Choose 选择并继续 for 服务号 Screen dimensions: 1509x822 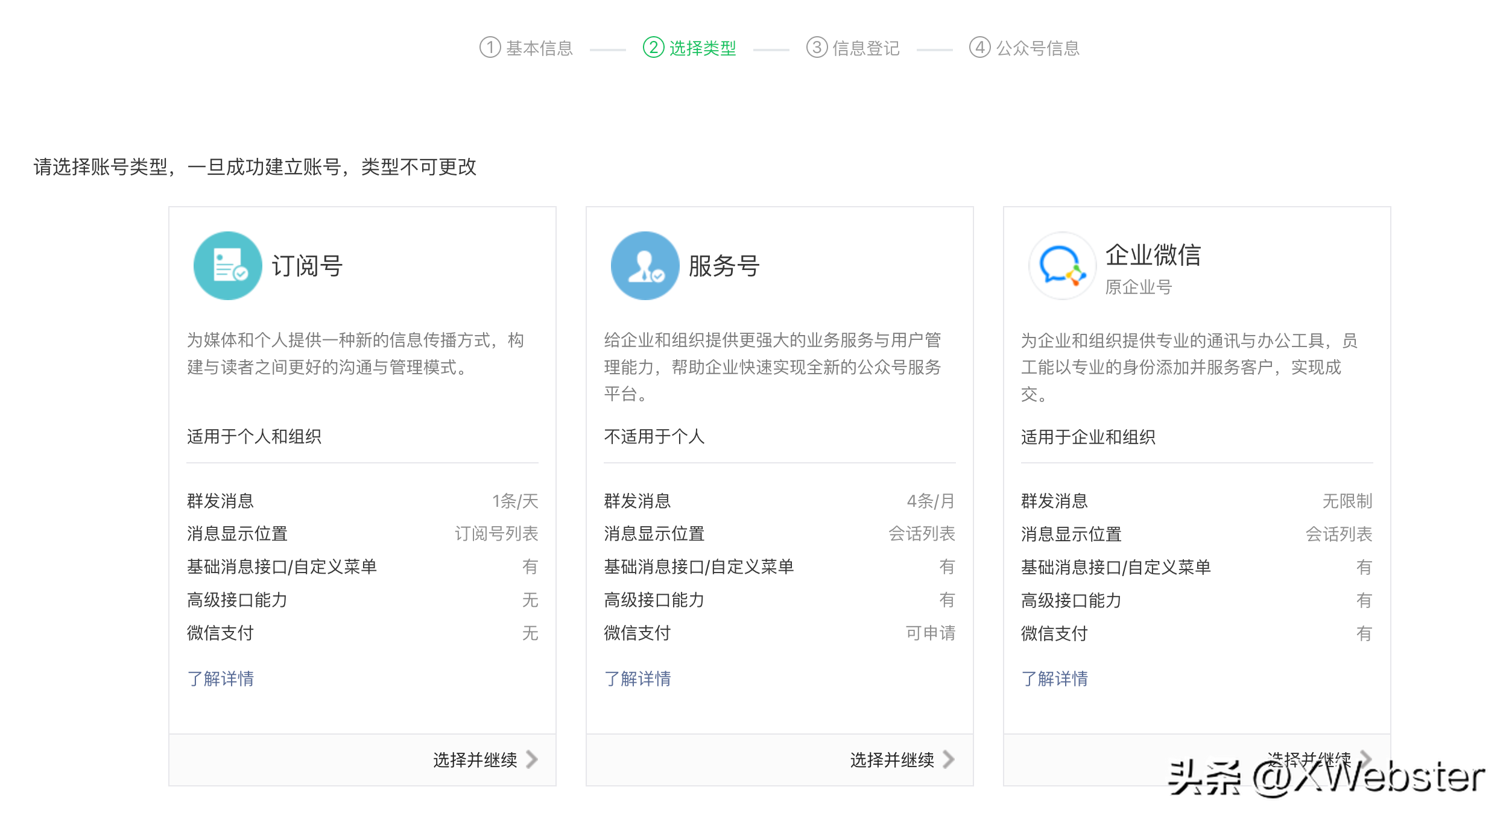coord(892,760)
